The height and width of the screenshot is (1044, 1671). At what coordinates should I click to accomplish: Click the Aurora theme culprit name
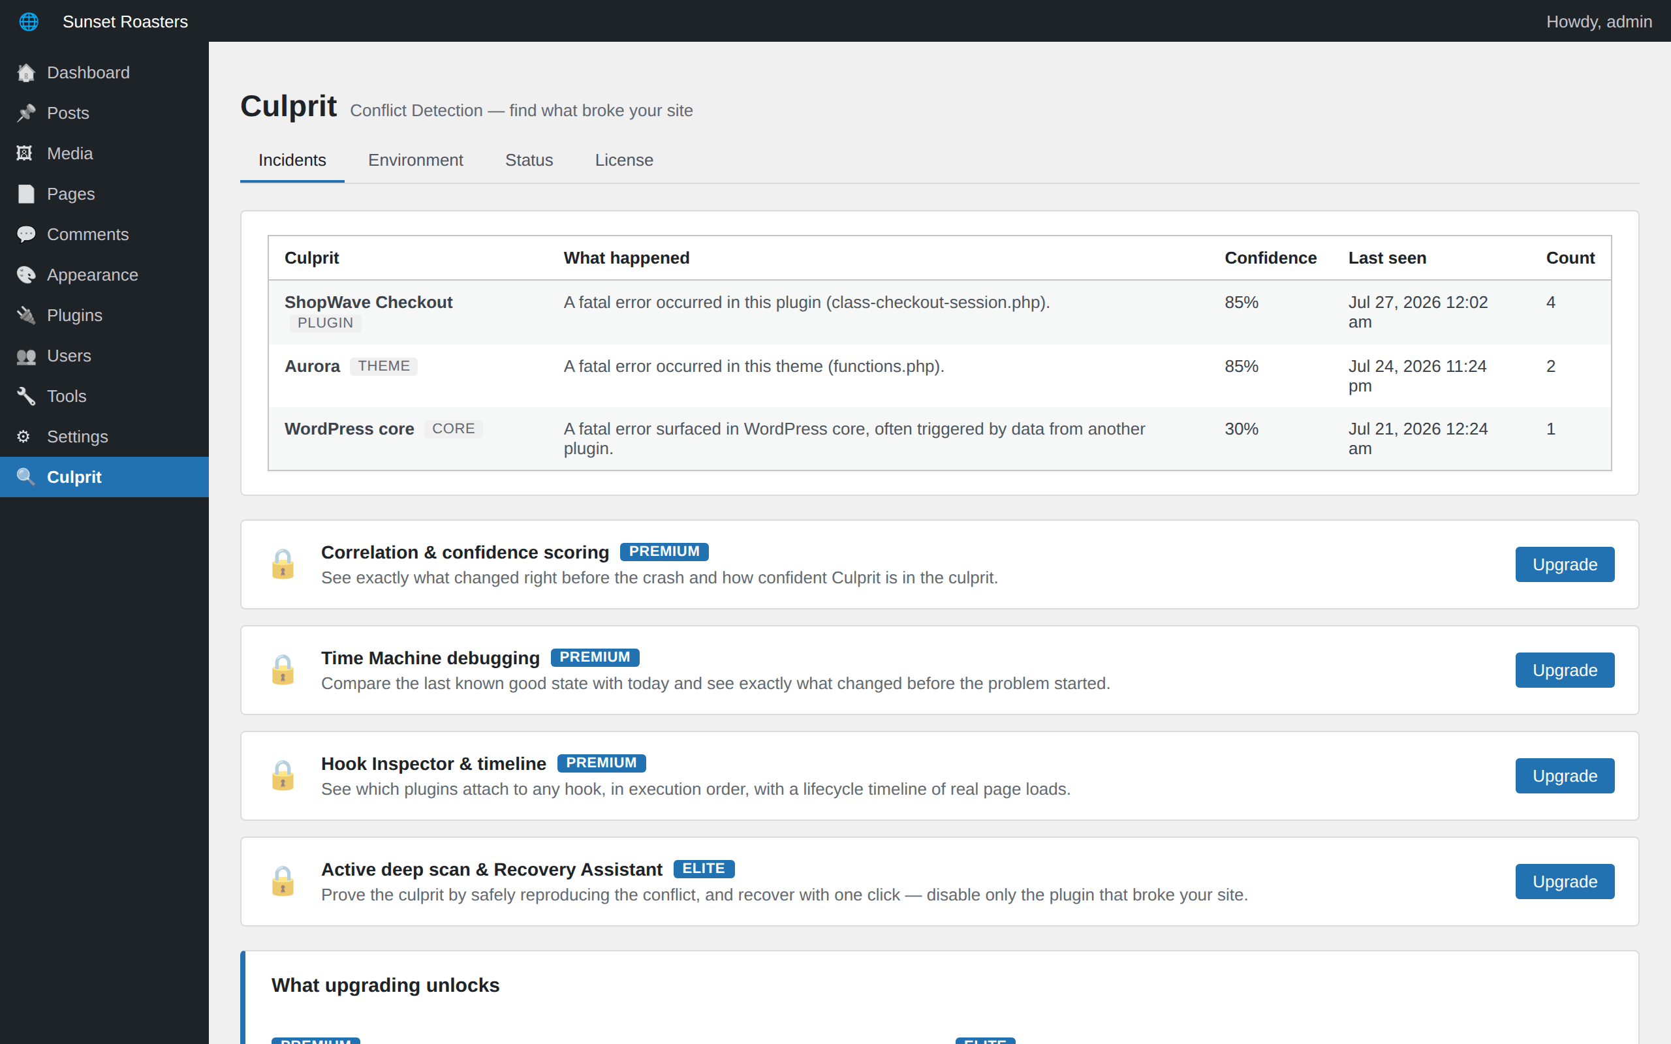pyautogui.click(x=312, y=366)
